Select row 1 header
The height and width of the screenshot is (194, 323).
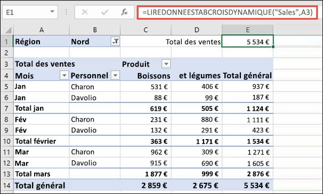(6, 42)
